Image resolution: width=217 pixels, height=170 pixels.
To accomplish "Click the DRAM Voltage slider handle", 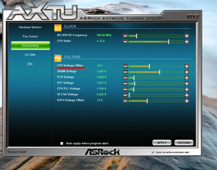I will coord(159,72).
